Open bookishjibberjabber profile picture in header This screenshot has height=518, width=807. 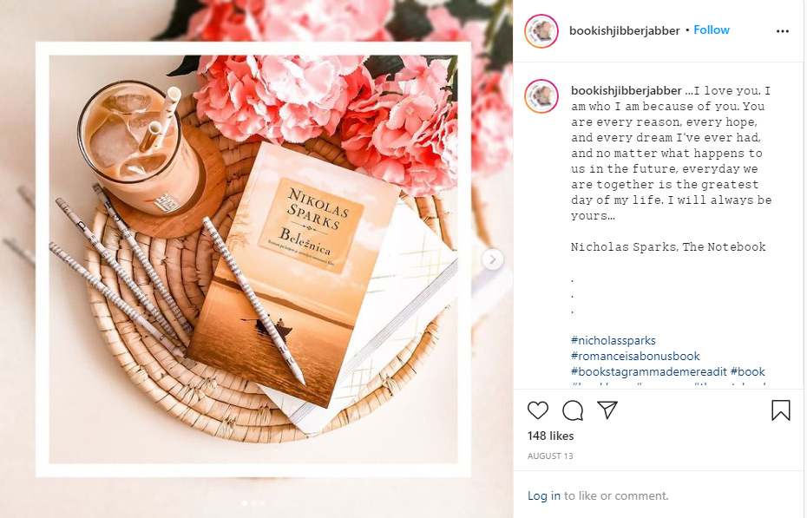click(x=541, y=31)
